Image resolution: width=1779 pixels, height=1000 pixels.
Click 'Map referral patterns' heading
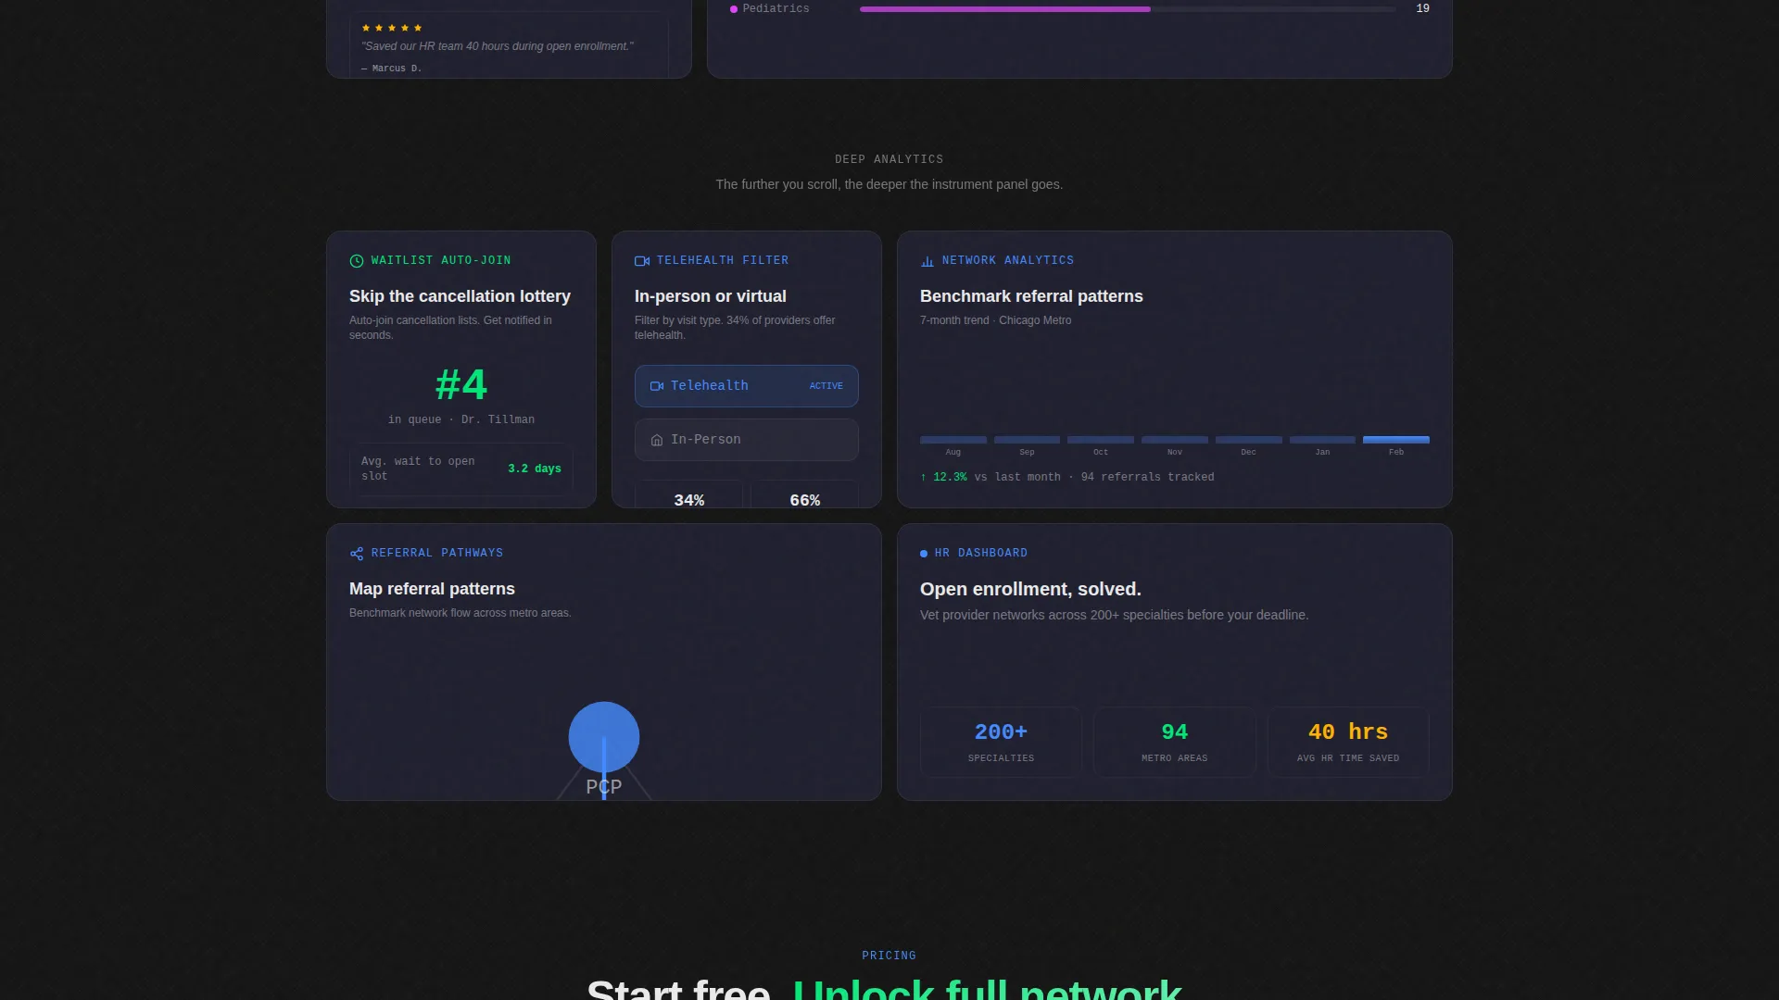(x=432, y=589)
